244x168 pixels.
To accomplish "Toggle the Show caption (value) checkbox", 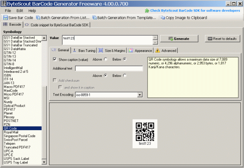I will click(x=54, y=59).
